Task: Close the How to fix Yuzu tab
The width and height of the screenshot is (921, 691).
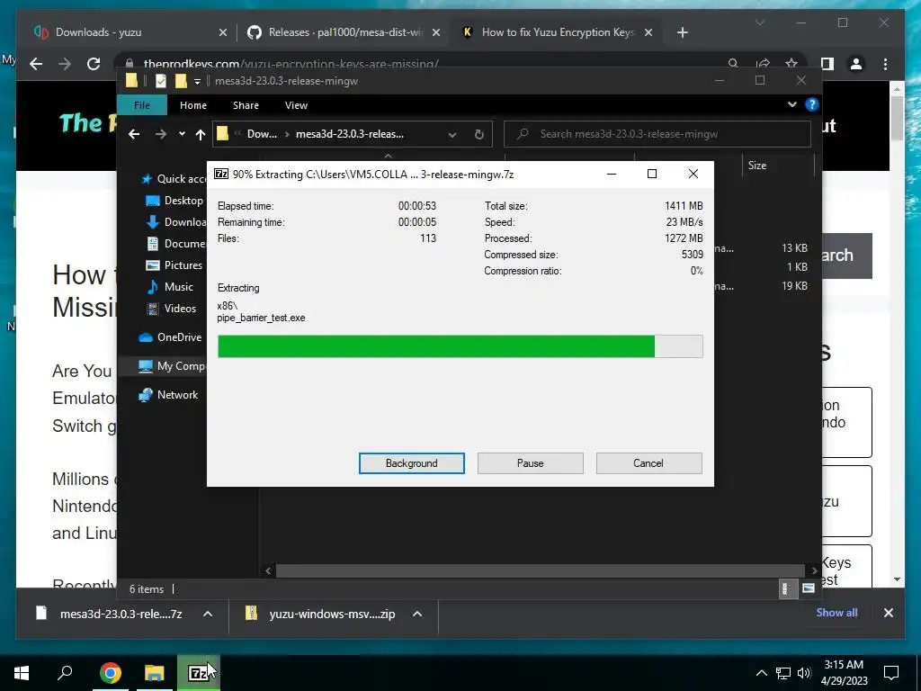Action: click(x=648, y=32)
